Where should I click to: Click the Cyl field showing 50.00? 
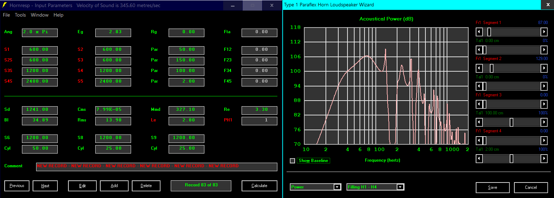click(40, 149)
